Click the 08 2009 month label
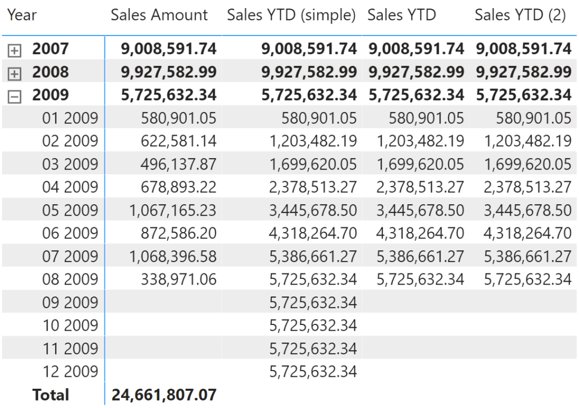Screen dimensions: 579x408 (70, 279)
